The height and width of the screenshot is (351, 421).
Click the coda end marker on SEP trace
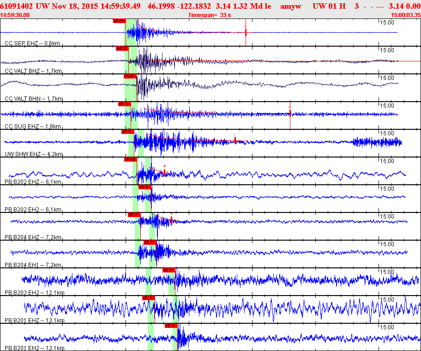(x=246, y=32)
